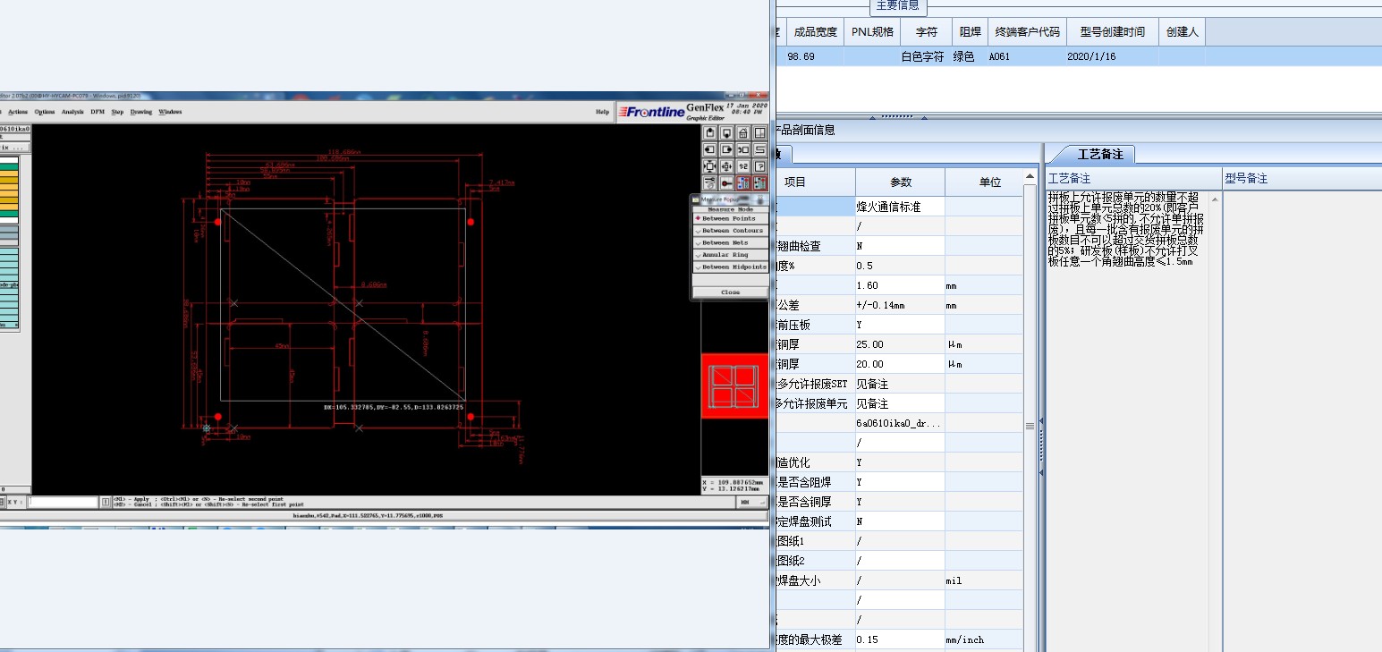Open the Help menu in GenFlex

[603, 112]
